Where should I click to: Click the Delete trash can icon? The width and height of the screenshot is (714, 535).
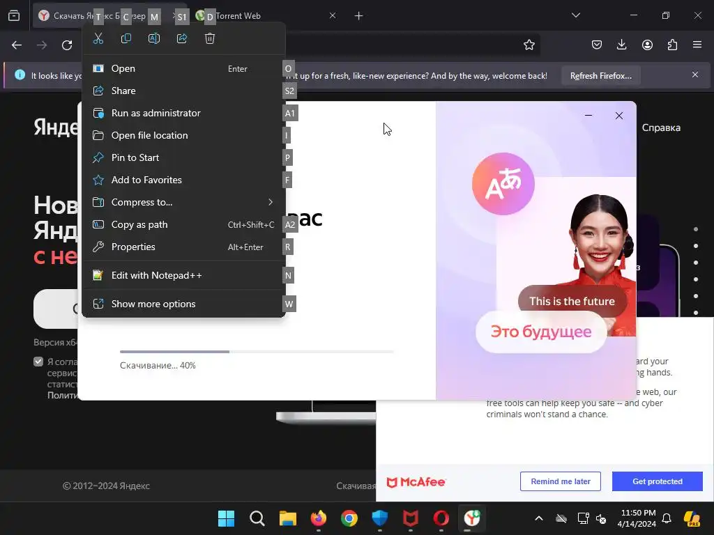pos(209,39)
